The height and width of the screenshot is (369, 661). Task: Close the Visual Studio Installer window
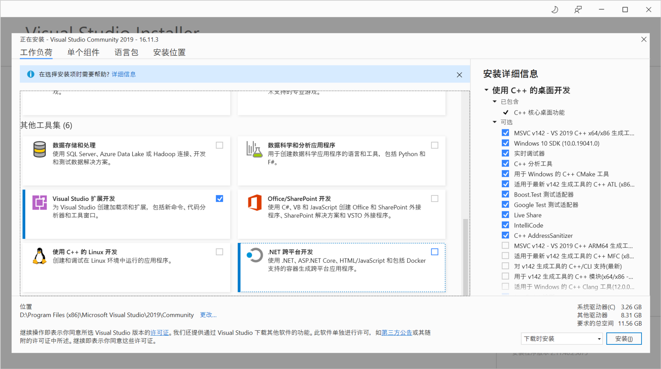point(649,10)
